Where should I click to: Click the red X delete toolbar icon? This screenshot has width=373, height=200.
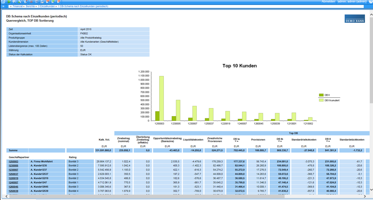(x=31, y=2)
